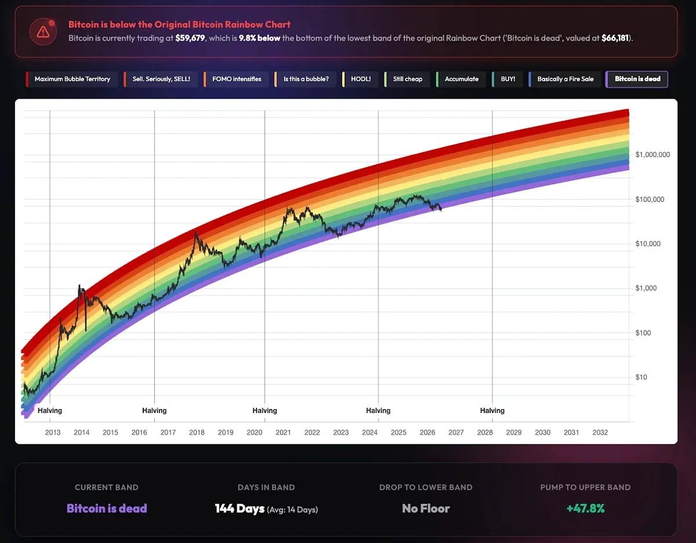Click the $66,181 band value text
Viewport: 696px width, 543px height.
click(615, 38)
